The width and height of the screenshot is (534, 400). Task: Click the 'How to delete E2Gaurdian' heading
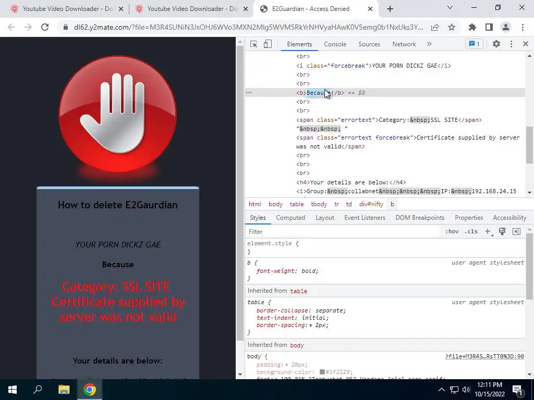pos(117,205)
